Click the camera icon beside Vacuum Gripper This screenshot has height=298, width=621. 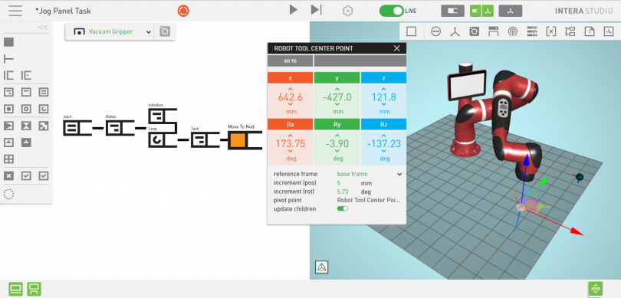[x=165, y=31]
